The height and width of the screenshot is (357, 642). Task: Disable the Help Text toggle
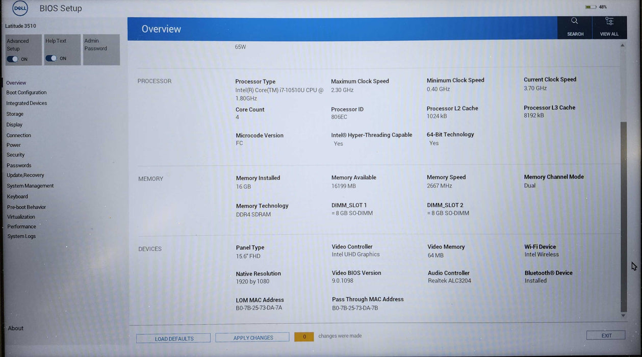[52, 58]
